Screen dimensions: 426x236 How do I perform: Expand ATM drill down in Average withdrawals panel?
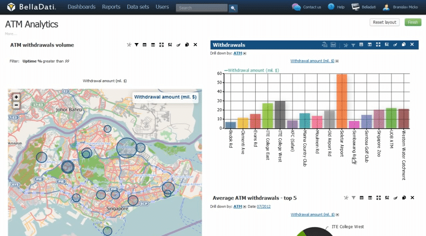tap(245, 206)
